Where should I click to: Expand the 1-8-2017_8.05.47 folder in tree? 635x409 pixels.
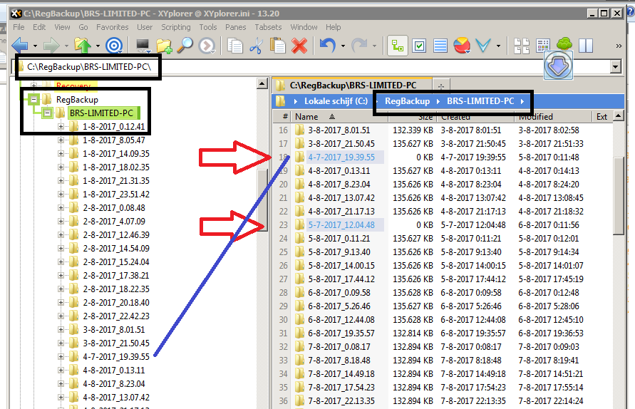tap(61, 140)
